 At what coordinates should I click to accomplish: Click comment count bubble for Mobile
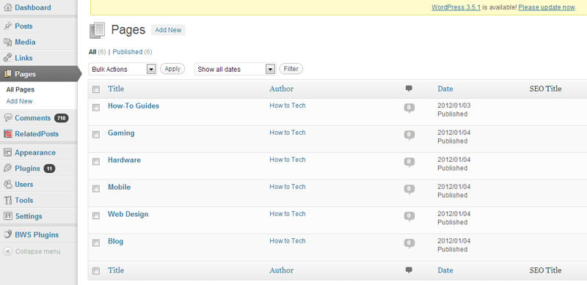tap(409, 190)
